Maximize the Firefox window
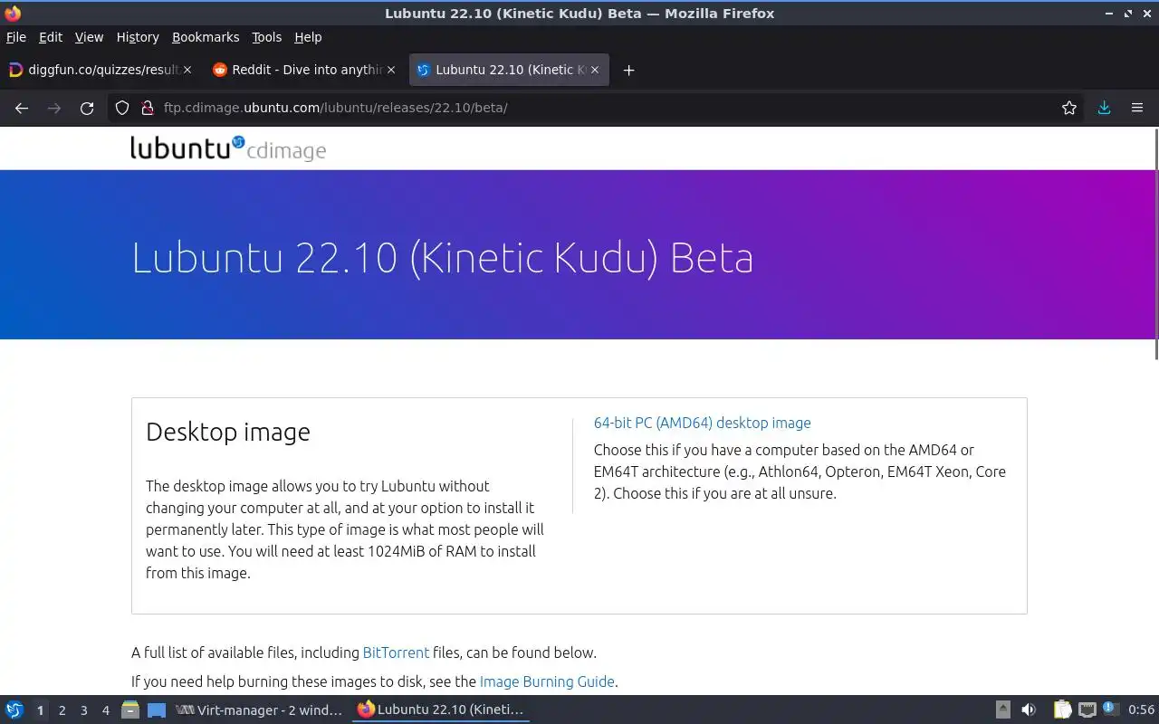The height and width of the screenshot is (724, 1159). 1128,13
